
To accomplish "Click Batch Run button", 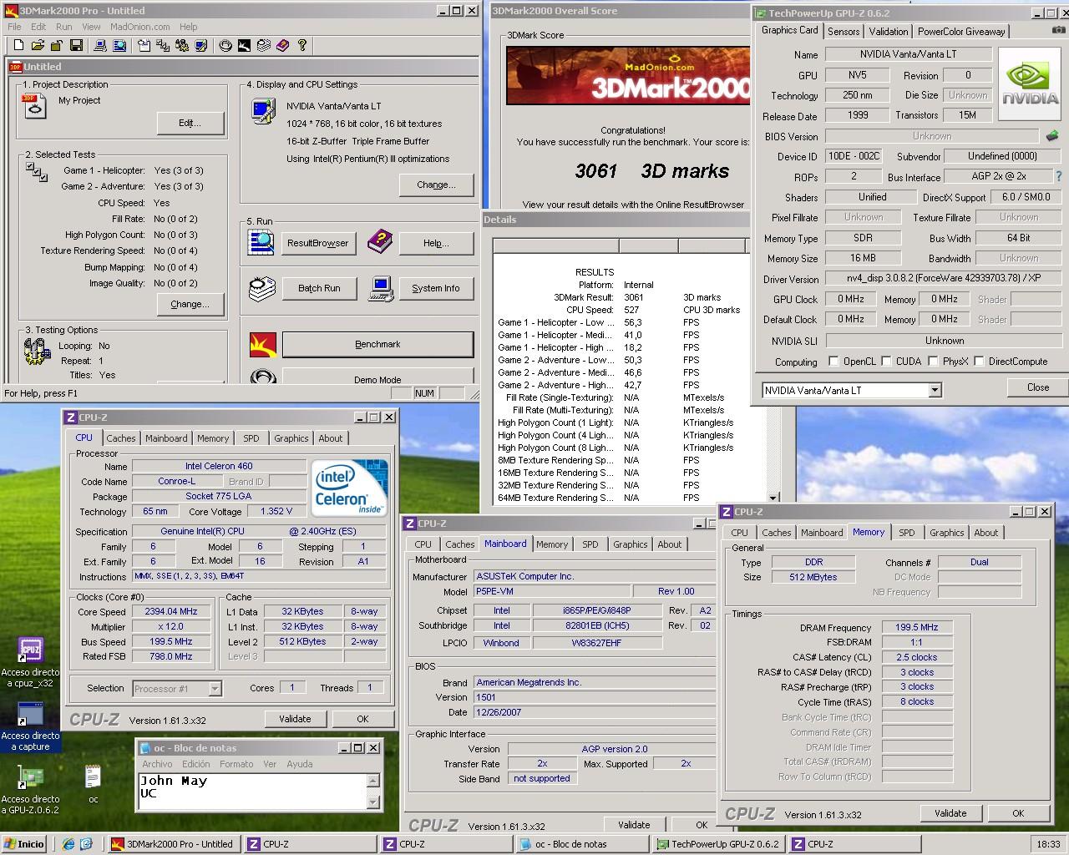I will 319,288.
